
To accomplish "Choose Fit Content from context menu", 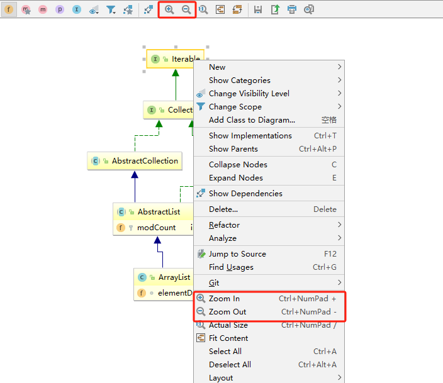I will (269, 338).
